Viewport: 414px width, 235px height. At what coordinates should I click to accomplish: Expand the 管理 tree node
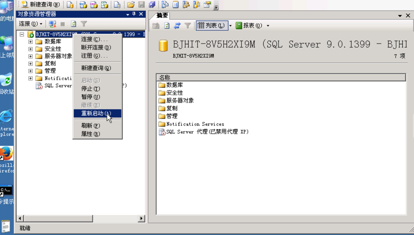click(30, 71)
